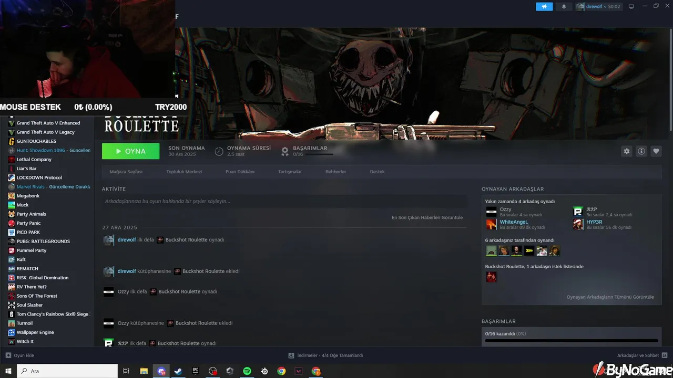
Task: Open friend WhiteAngeL in friends panel
Action: [x=513, y=222]
